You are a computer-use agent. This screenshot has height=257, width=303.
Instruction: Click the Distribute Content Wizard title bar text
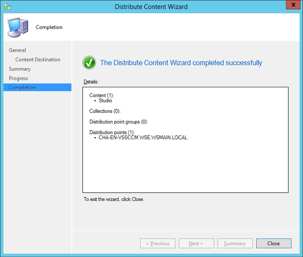[x=151, y=7]
